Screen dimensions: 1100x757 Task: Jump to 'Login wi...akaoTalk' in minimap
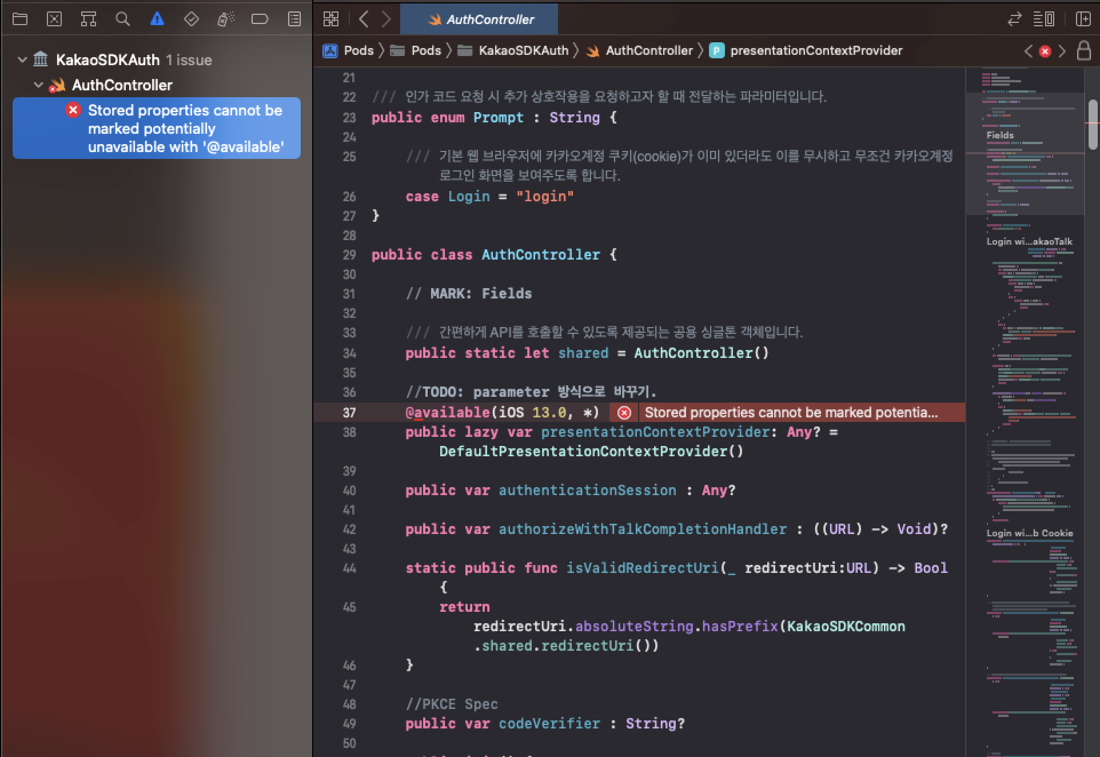tap(1029, 241)
